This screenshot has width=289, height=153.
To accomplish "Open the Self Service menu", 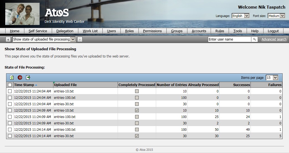I will coord(38,31).
